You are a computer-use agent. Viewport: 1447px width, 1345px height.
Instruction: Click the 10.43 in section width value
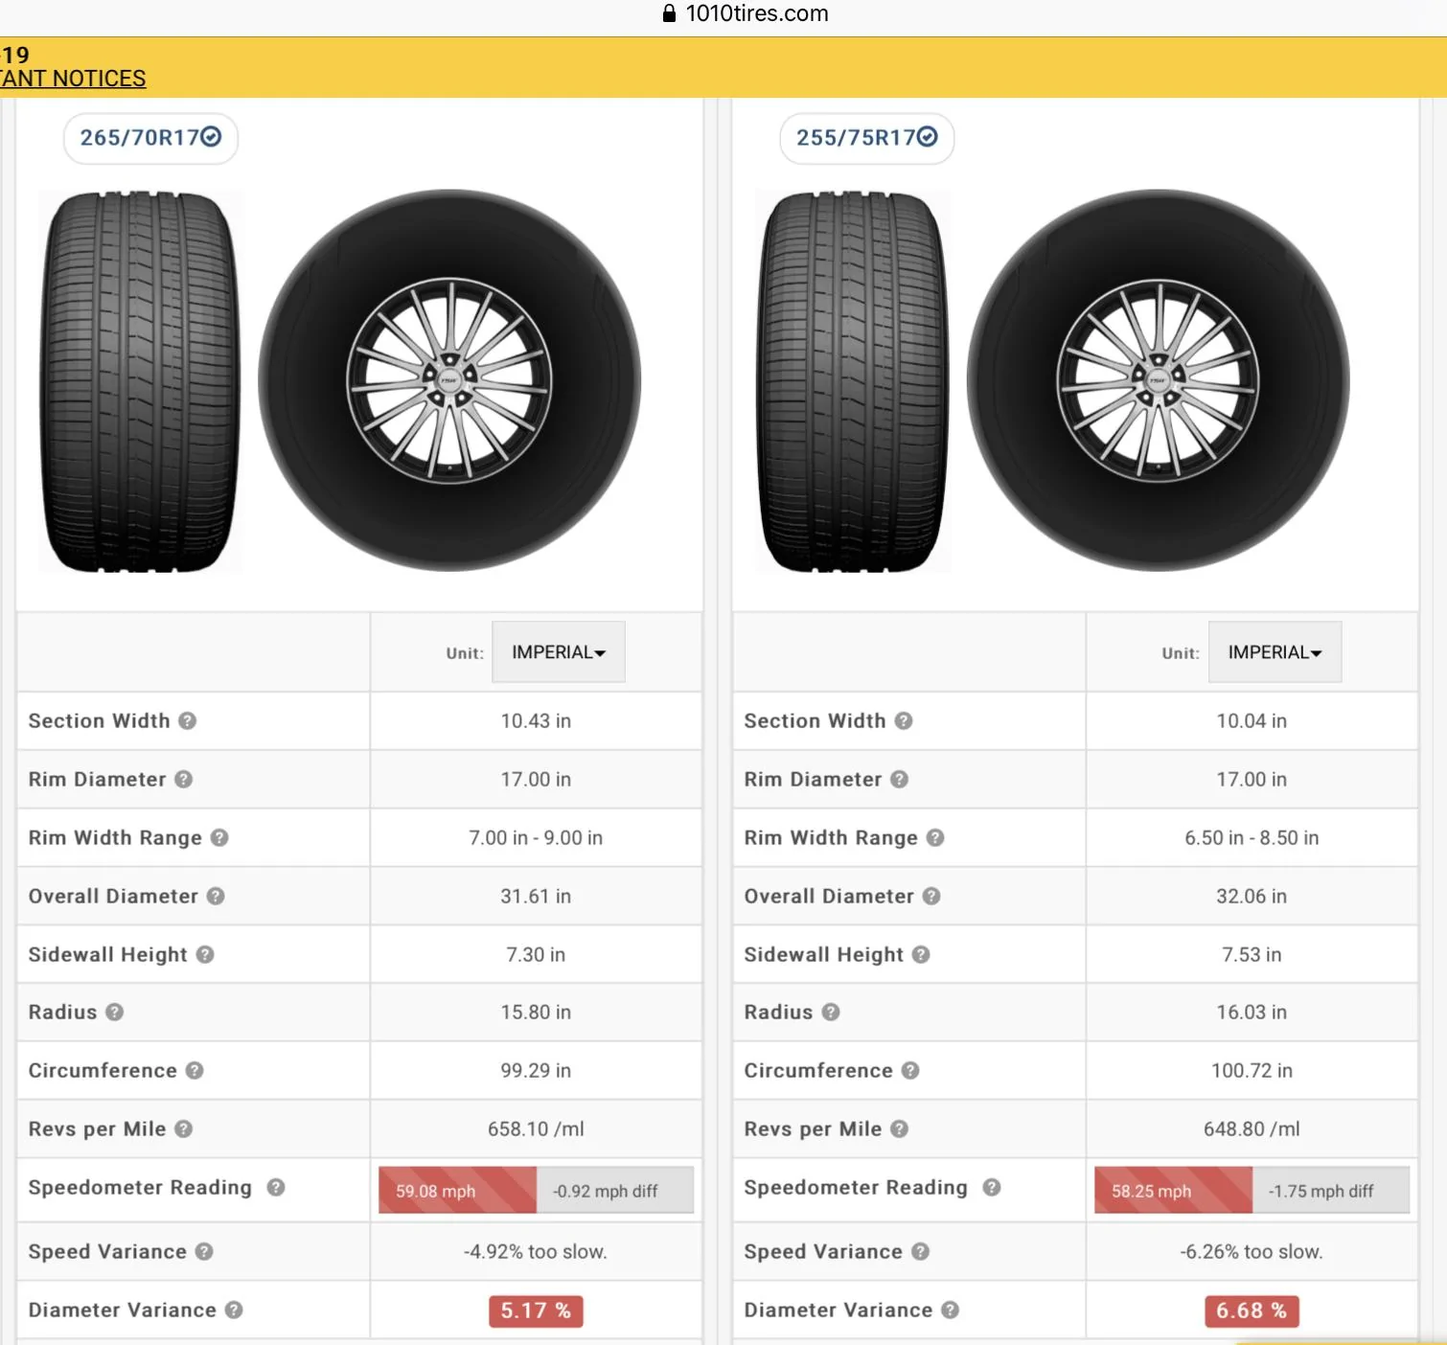[536, 720]
